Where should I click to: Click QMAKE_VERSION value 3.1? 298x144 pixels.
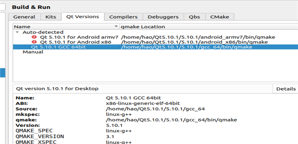point(110,136)
